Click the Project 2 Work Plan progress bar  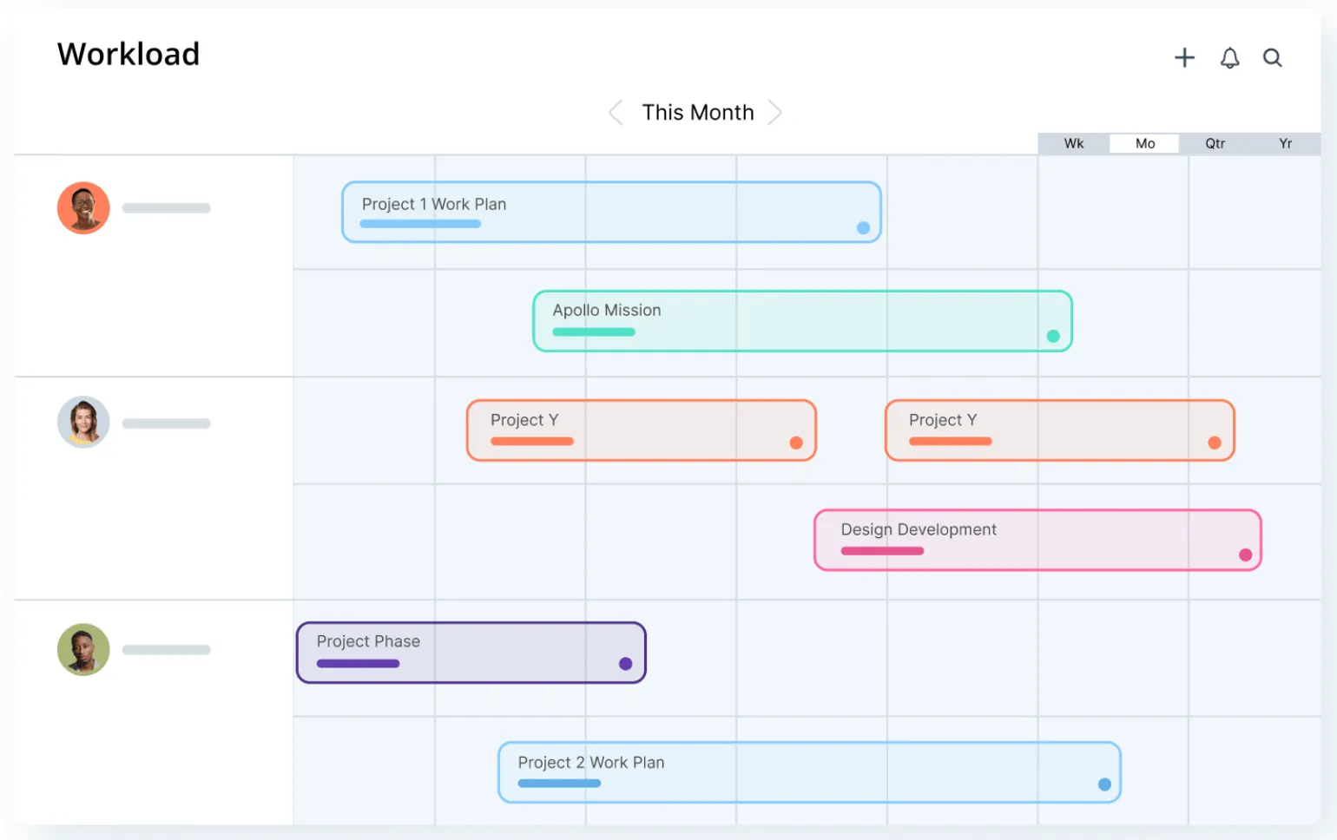point(559,784)
